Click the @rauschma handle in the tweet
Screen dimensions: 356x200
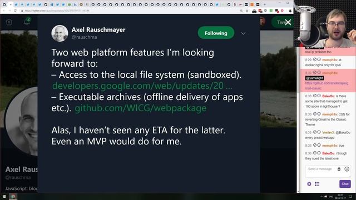click(84, 37)
